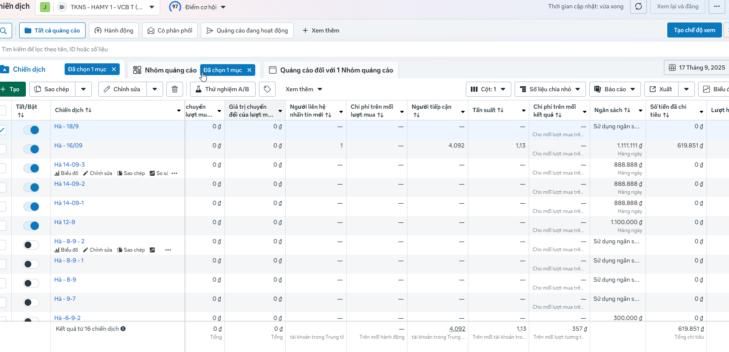Open the Sao chép dropdown arrow

click(83, 89)
